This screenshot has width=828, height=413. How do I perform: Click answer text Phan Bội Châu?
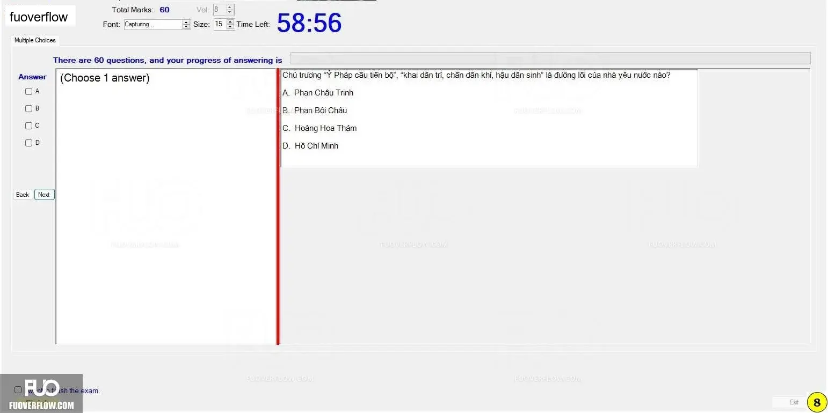(x=321, y=110)
